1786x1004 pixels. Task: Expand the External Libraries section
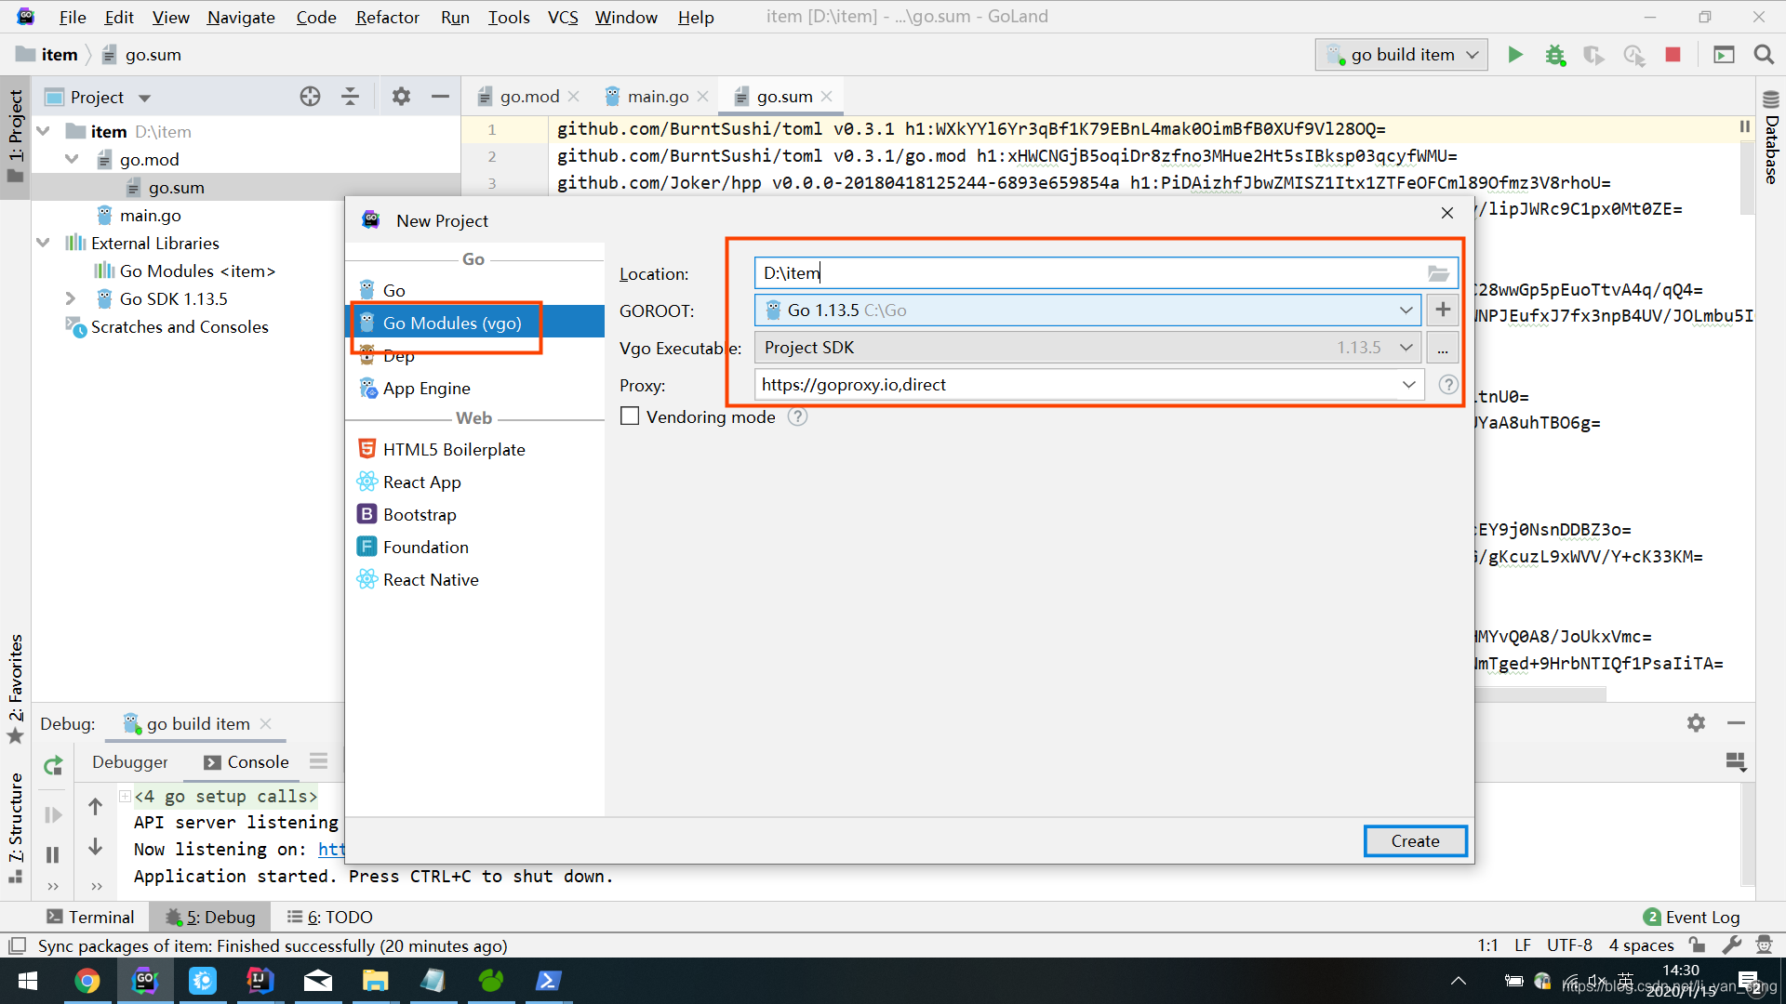click(44, 243)
